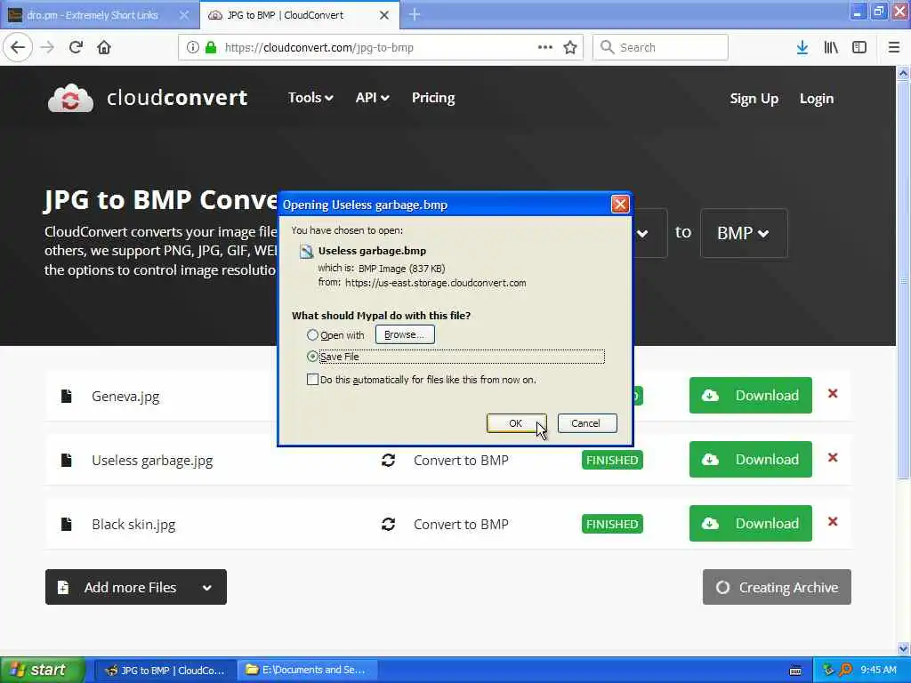Open the hamburger application menu
The width and height of the screenshot is (911, 683).
[894, 48]
